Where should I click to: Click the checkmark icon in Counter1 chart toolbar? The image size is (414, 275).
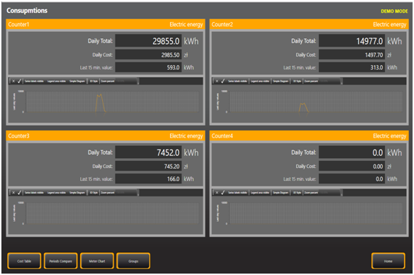click(x=19, y=81)
